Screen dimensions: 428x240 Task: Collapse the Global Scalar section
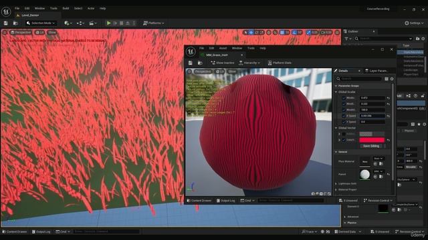(x=336, y=92)
